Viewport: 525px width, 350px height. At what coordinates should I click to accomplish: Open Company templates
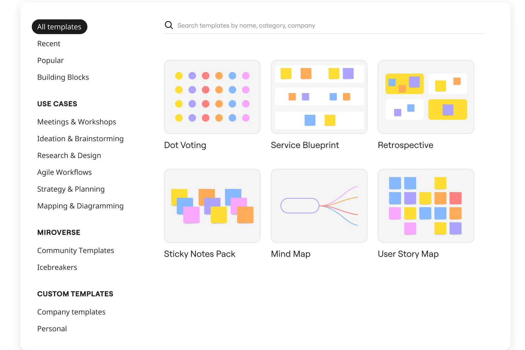pos(71,312)
